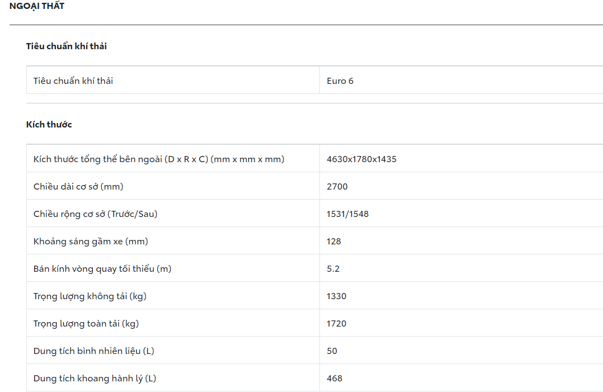Screen dimensions: 603x392
Task: Select the Euro 6 value cell
Action: (340, 81)
